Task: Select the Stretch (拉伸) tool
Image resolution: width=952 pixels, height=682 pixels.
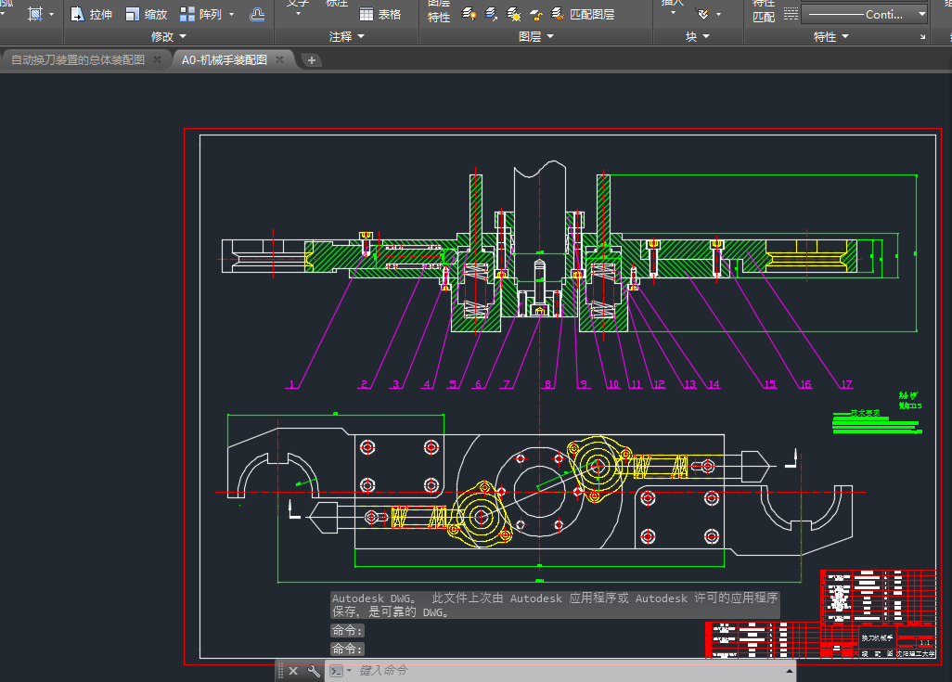Action: click(x=91, y=14)
